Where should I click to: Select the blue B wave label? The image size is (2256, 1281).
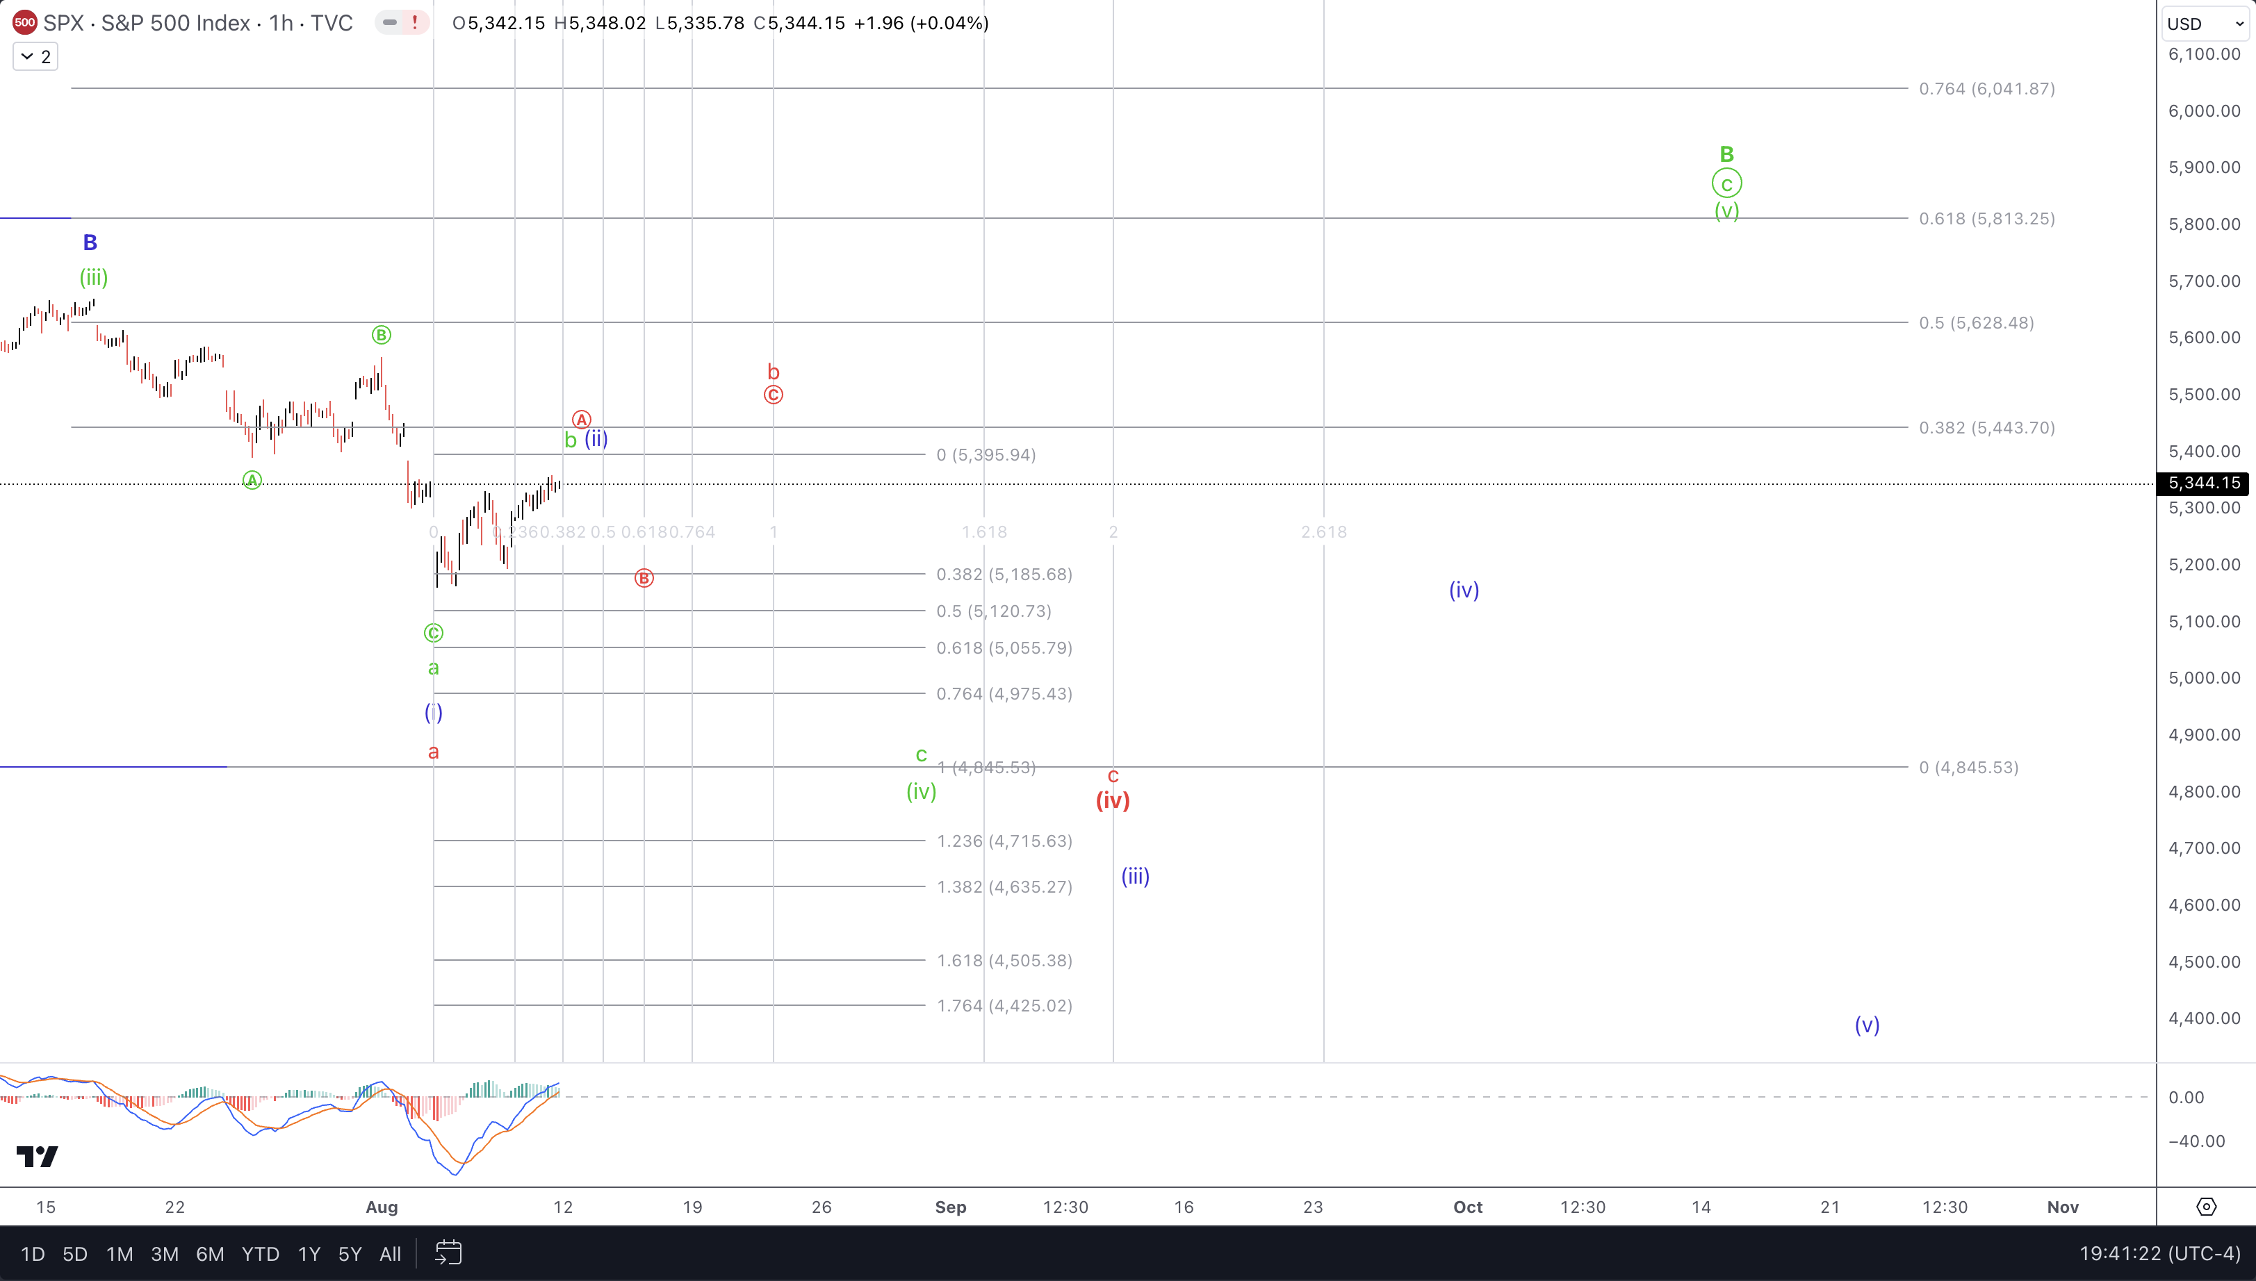click(90, 242)
